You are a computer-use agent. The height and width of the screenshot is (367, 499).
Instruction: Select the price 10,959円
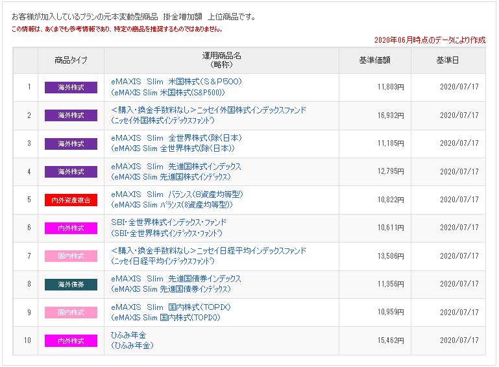(x=391, y=312)
